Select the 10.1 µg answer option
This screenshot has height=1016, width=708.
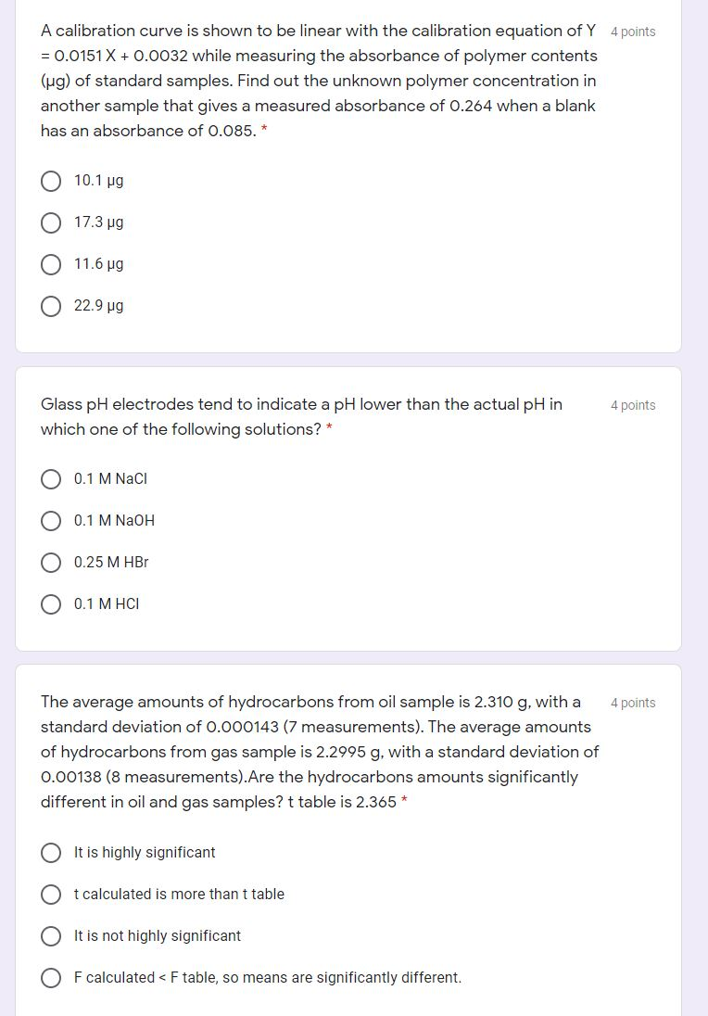coord(51,181)
